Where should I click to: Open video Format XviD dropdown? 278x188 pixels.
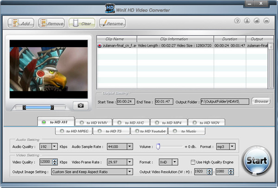[175, 162]
